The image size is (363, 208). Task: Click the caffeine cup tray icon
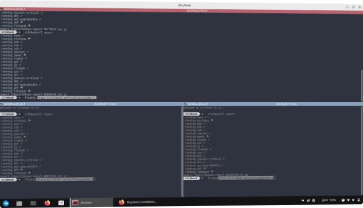[343, 200]
